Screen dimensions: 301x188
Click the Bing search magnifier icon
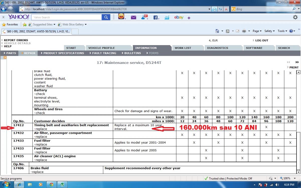tap(294, 9)
